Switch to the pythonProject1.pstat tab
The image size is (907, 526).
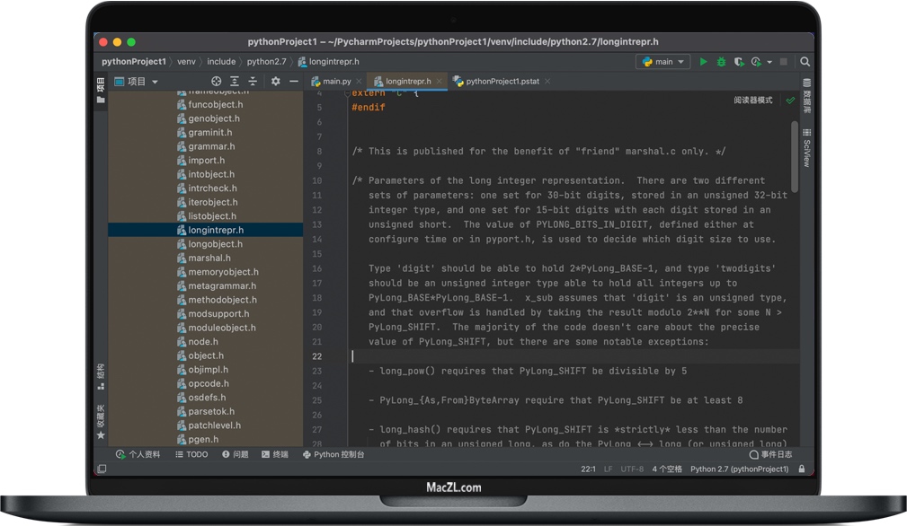pos(503,81)
